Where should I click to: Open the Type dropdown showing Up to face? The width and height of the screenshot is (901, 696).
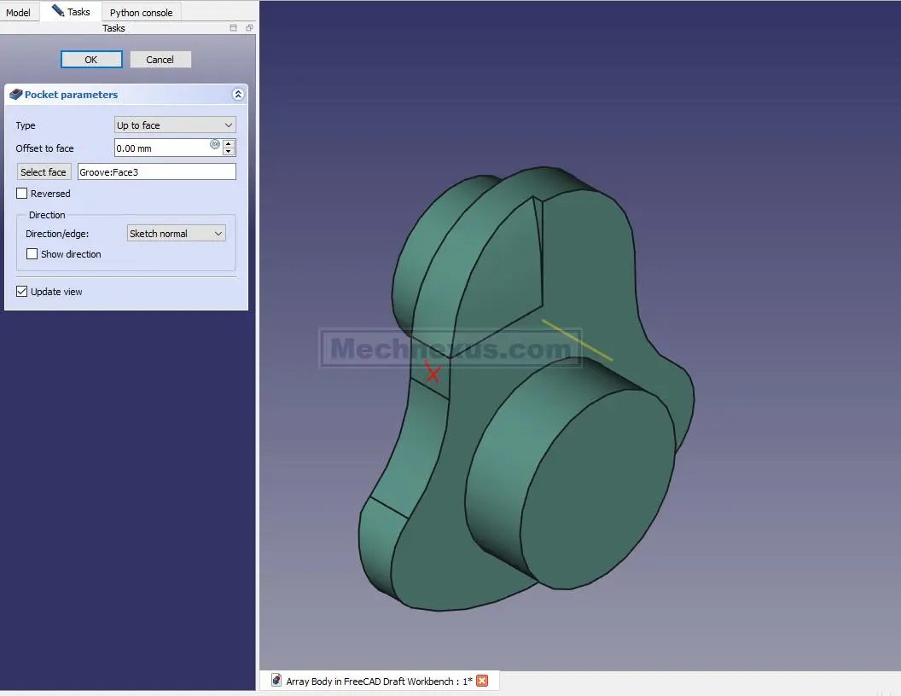pyautogui.click(x=175, y=125)
